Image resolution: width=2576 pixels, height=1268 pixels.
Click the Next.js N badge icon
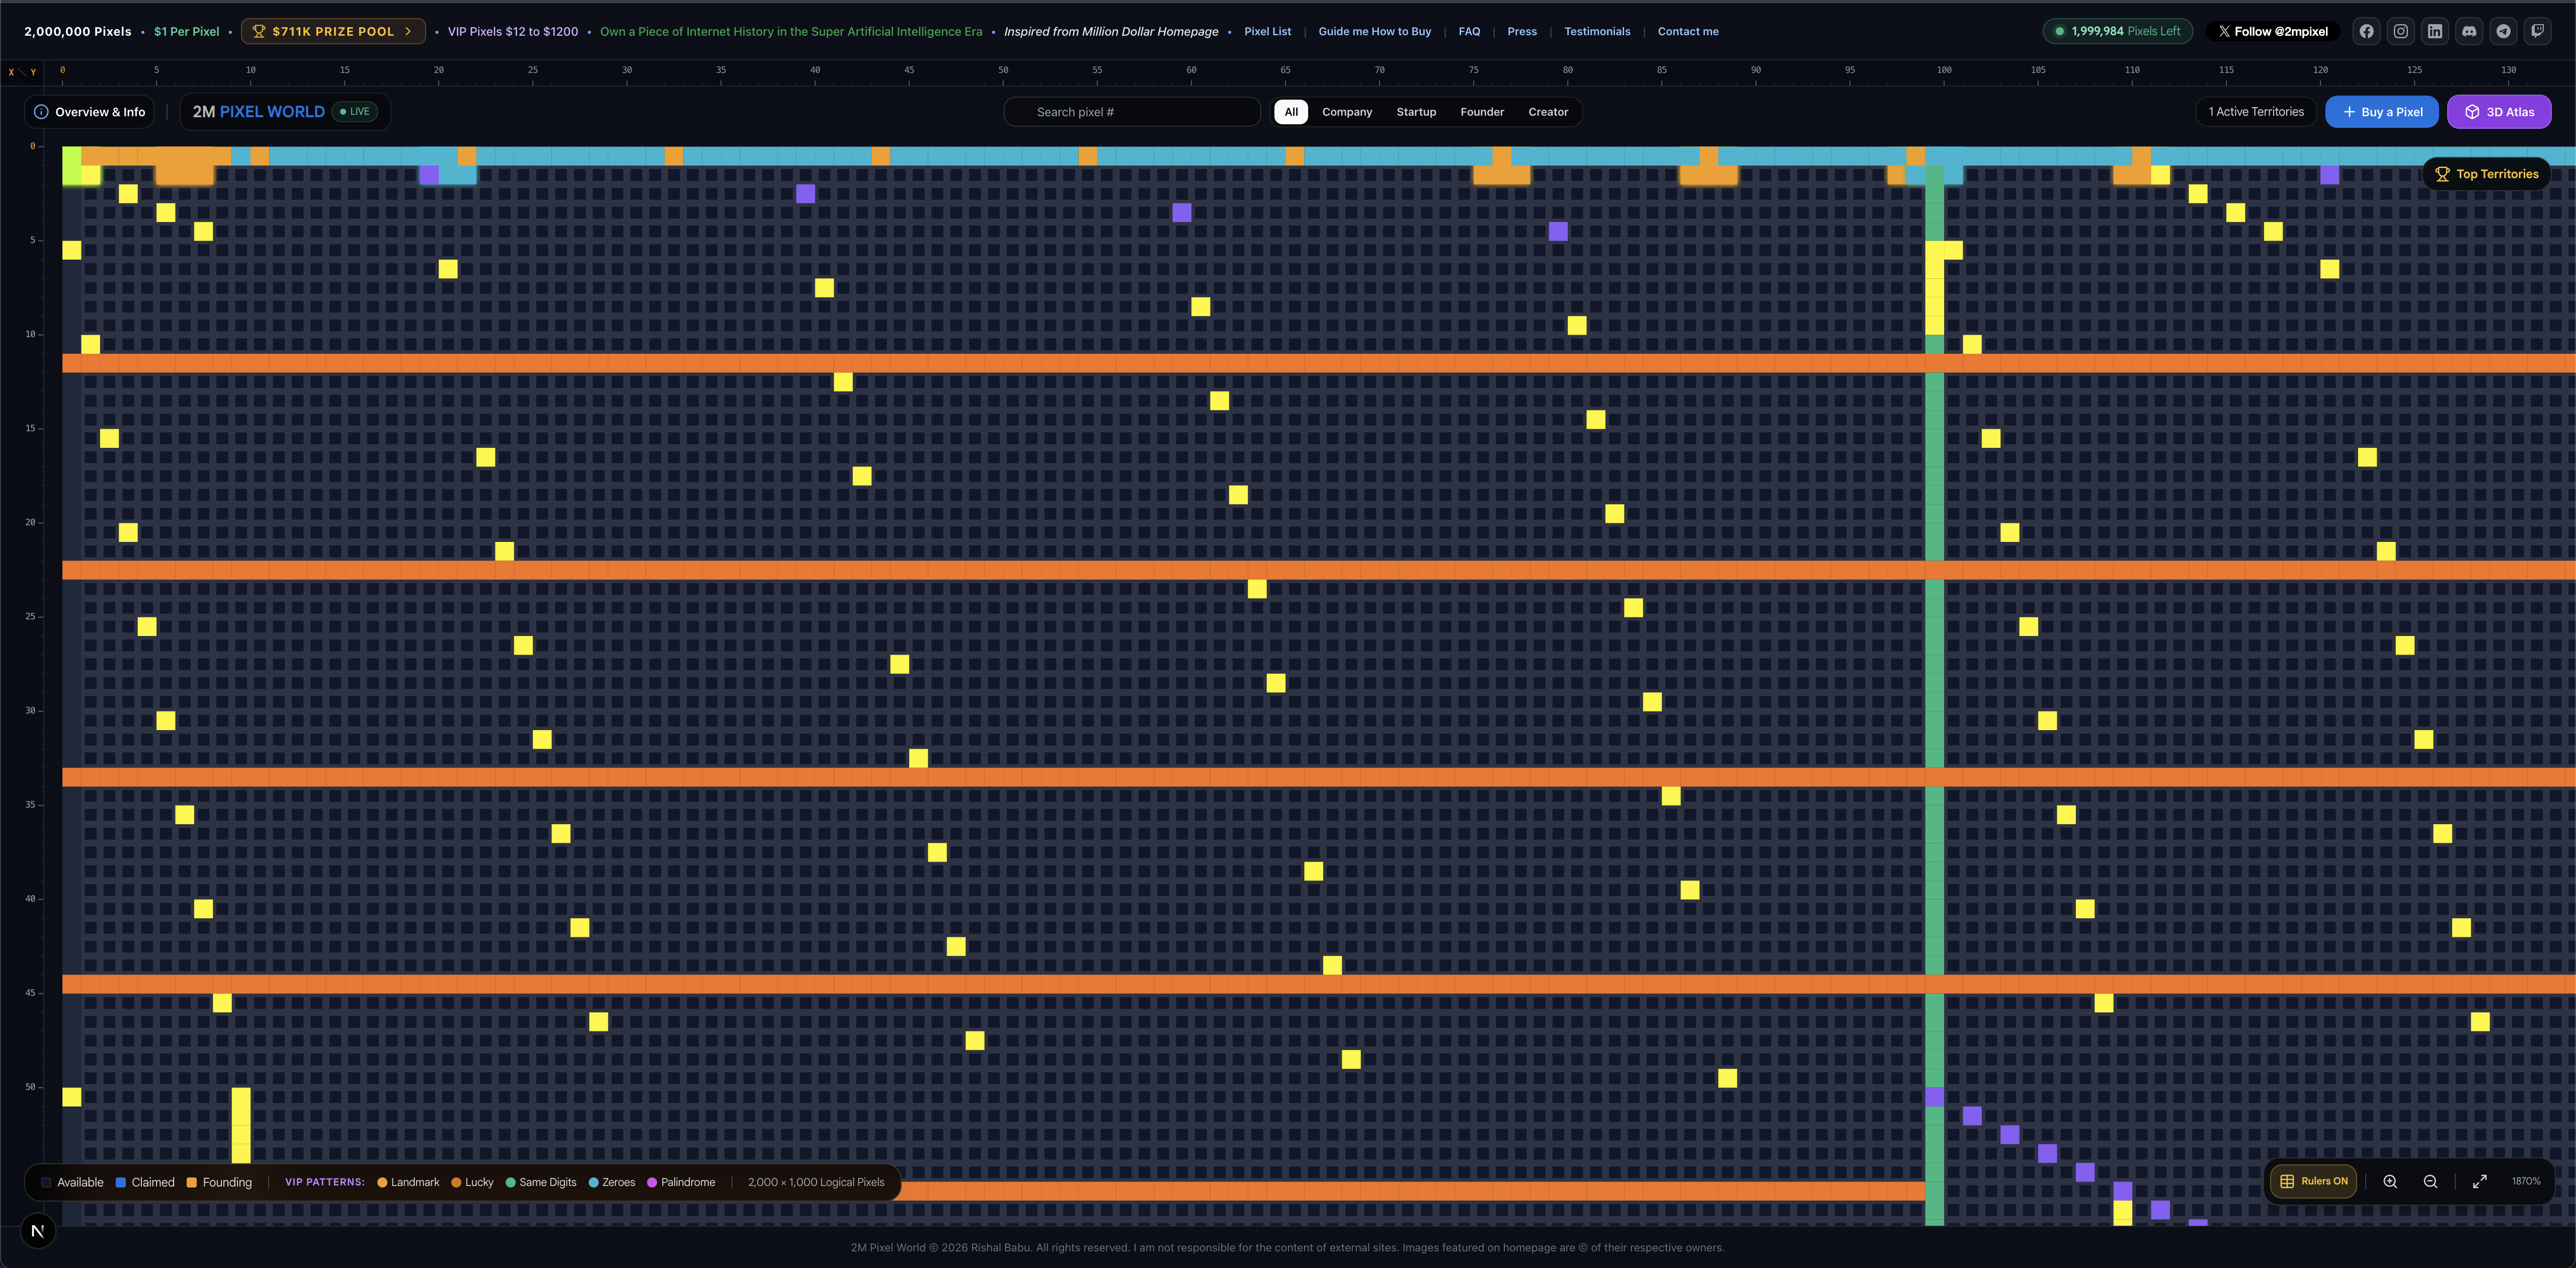click(38, 1231)
